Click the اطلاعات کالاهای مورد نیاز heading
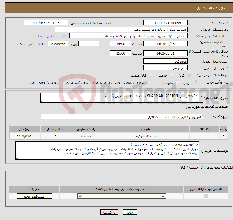Viewport: 233px width, 220px height. click(x=207, y=107)
